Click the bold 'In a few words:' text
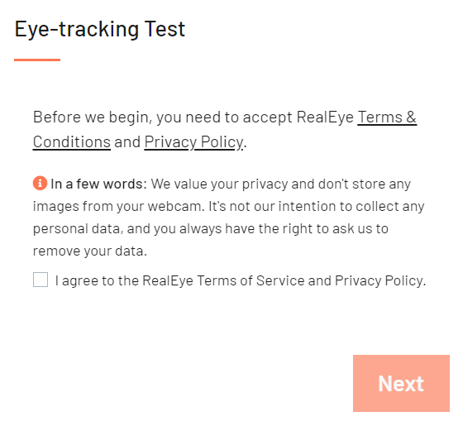 pos(98,184)
